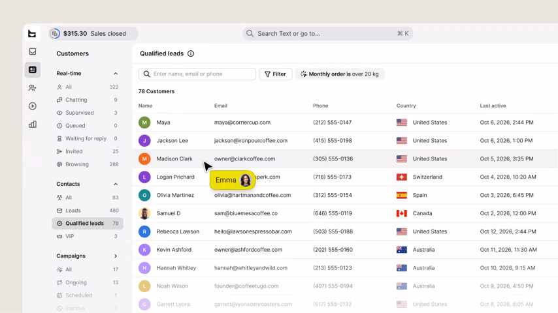Select the Leads contacts item
Screen dimensions: 558x313
coord(87,211)
